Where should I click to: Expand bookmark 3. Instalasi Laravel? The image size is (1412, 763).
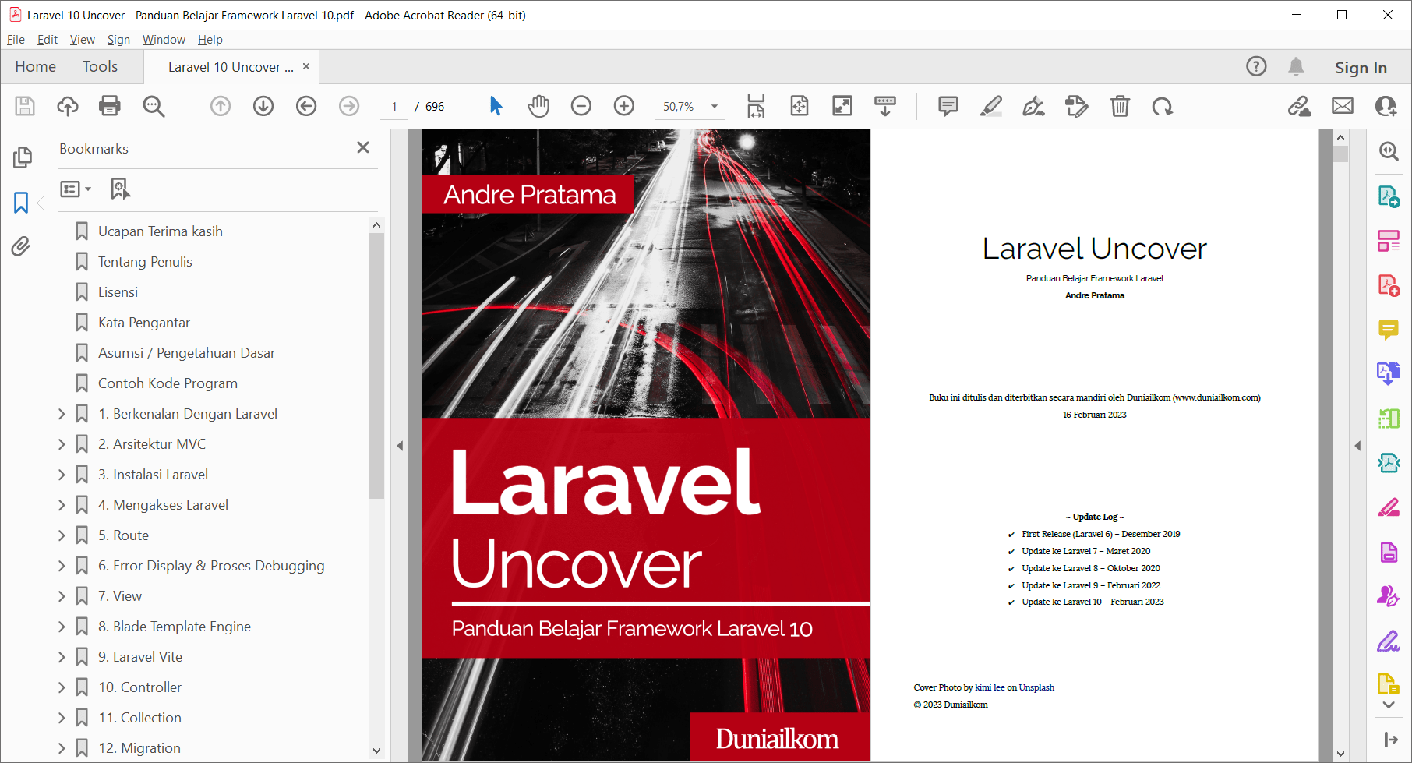click(62, 475)
